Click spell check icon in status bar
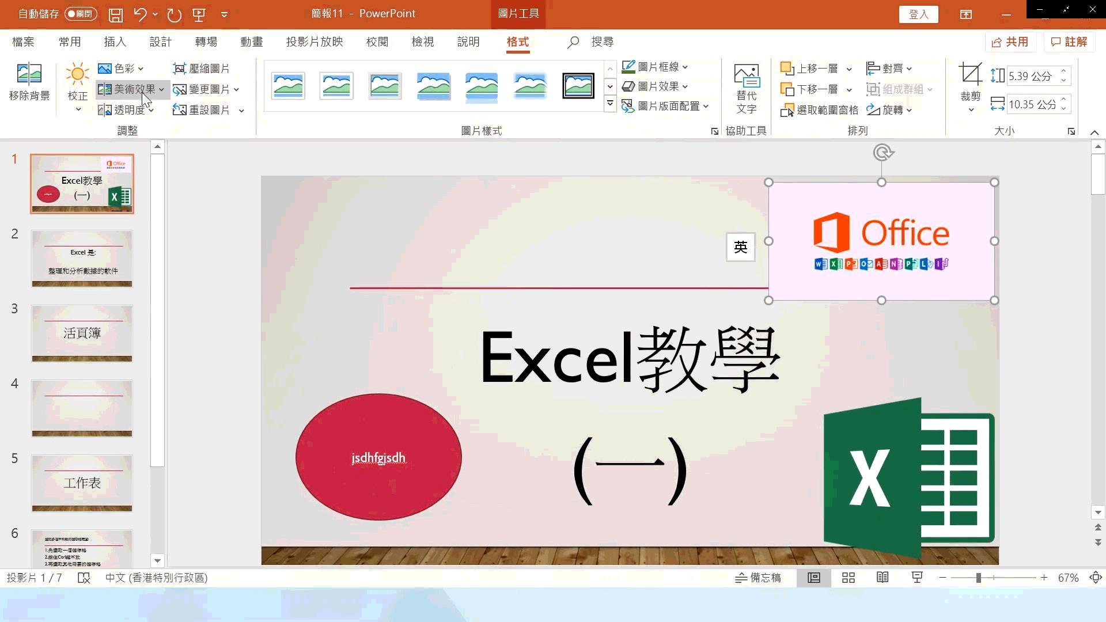 coord(84,578)
